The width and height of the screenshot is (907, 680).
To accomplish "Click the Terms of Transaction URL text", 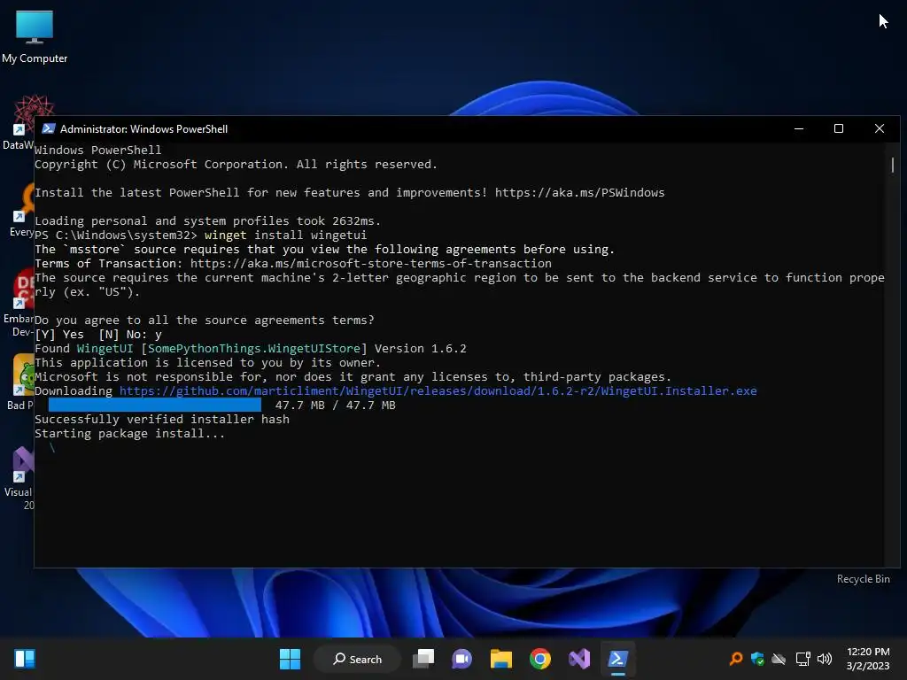I will point(371,264).
